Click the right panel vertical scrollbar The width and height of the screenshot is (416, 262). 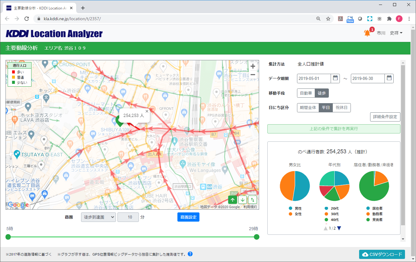[403, 145]
